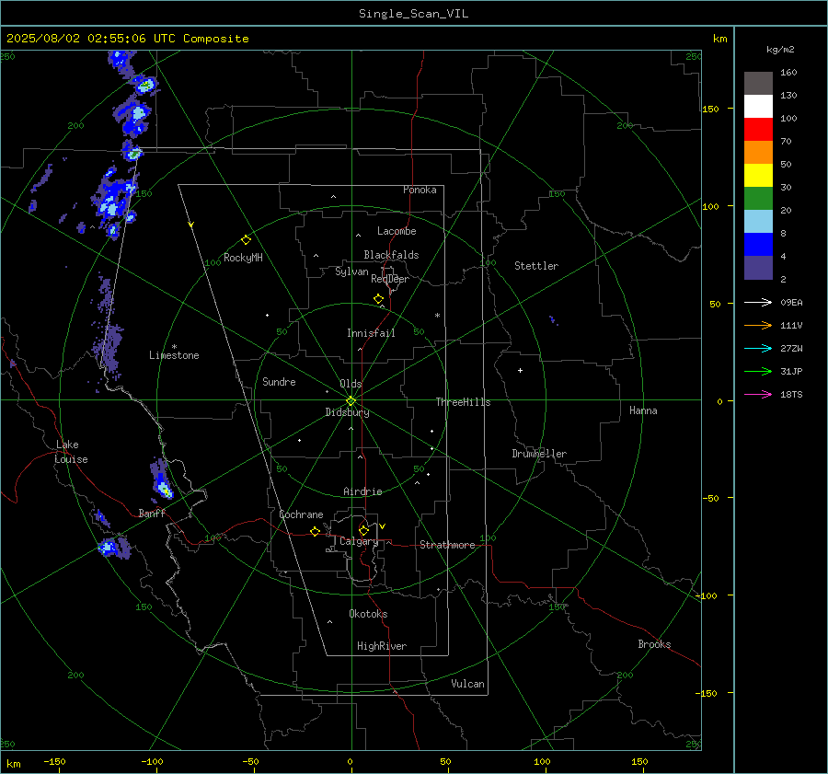Click the Strathmore town label
The width and height of the screenshot is (828, 774).
[447, 545]
